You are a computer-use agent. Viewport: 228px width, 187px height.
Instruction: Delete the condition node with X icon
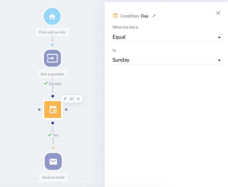coord(78,99)
